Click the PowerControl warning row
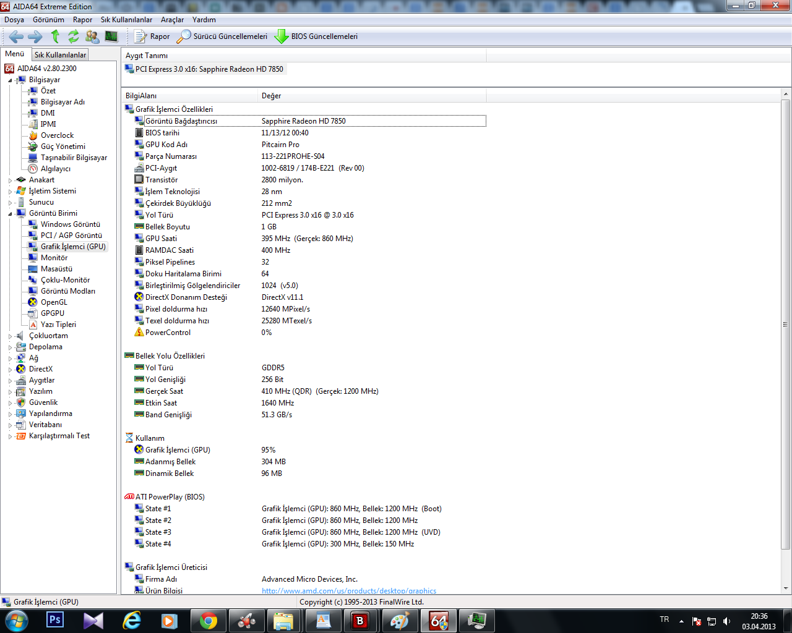 [310, 333]
